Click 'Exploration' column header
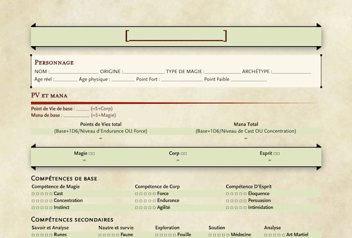 coord(167,228)
